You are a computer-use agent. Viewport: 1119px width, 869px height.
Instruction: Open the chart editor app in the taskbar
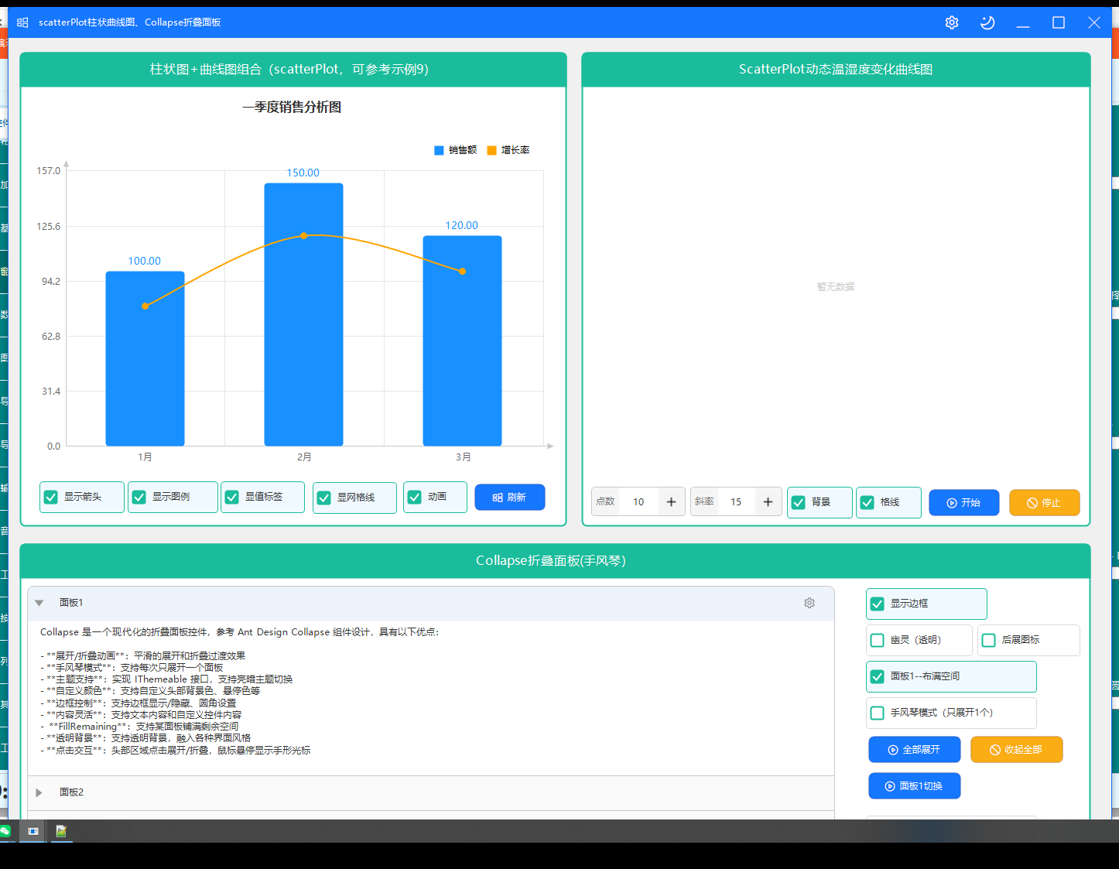(x=61, y=831)
